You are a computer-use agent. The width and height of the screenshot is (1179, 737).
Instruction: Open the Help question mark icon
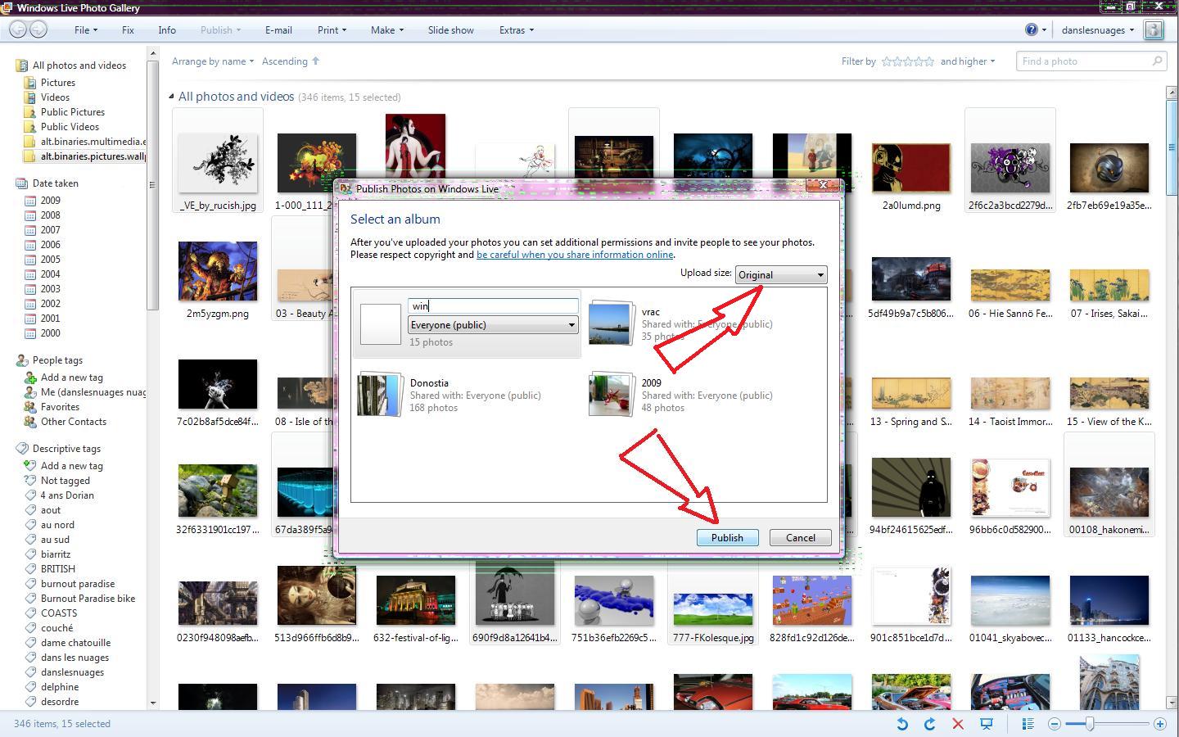pos(1032,29)
